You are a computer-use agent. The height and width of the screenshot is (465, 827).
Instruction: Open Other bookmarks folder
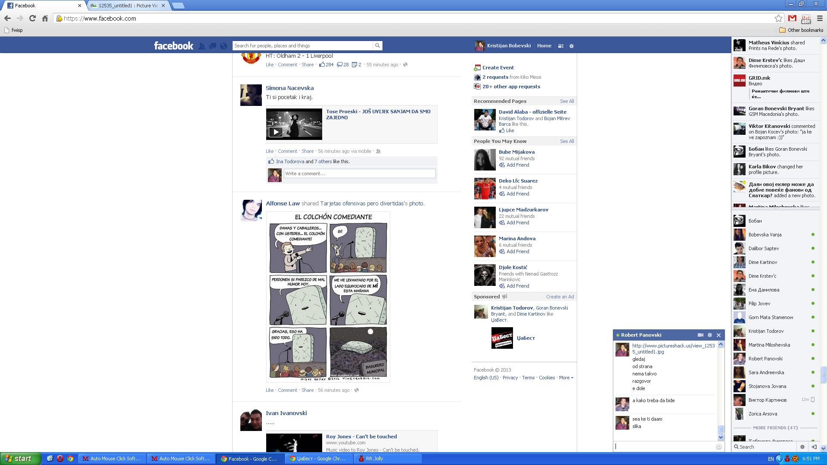point(801,30)
